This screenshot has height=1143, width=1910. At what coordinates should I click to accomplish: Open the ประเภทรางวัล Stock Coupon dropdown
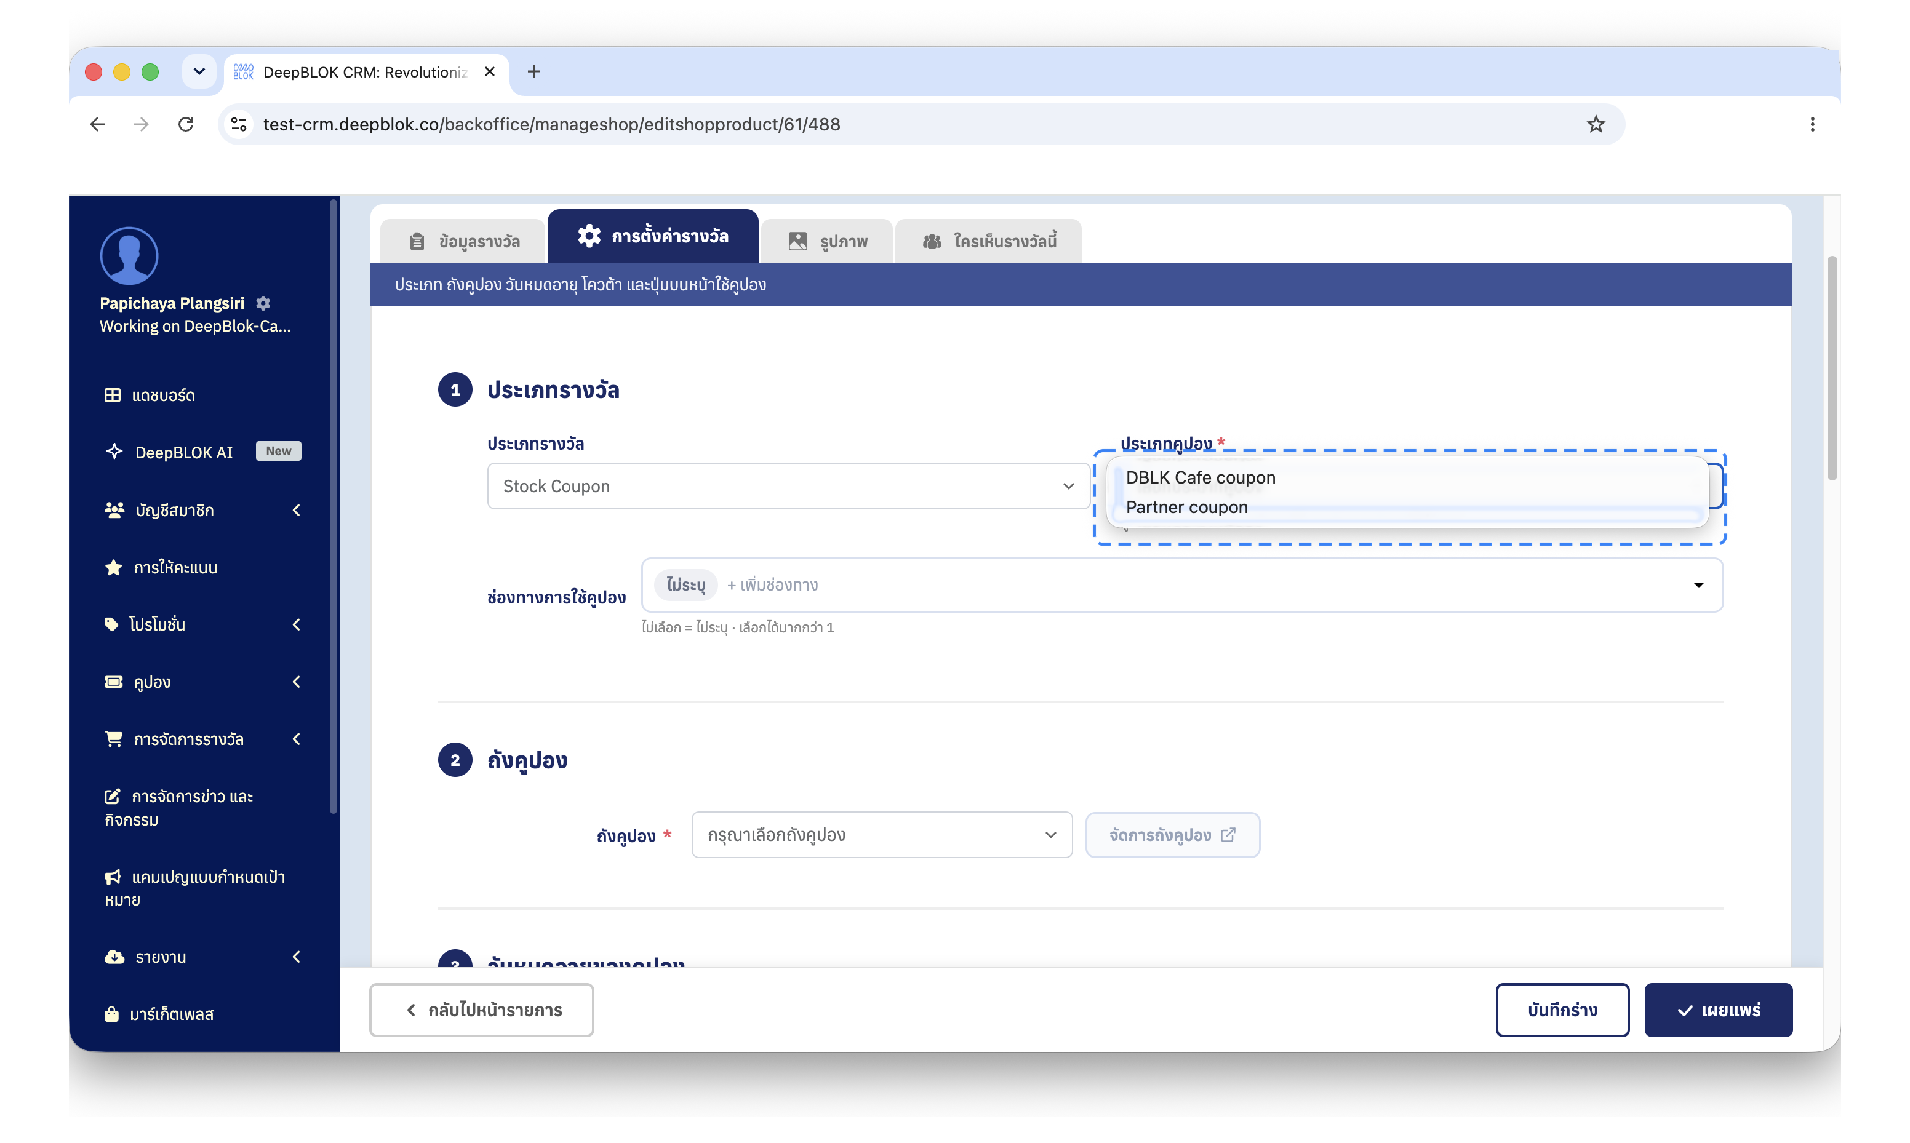pyautogui.click(x=789, y=486)
